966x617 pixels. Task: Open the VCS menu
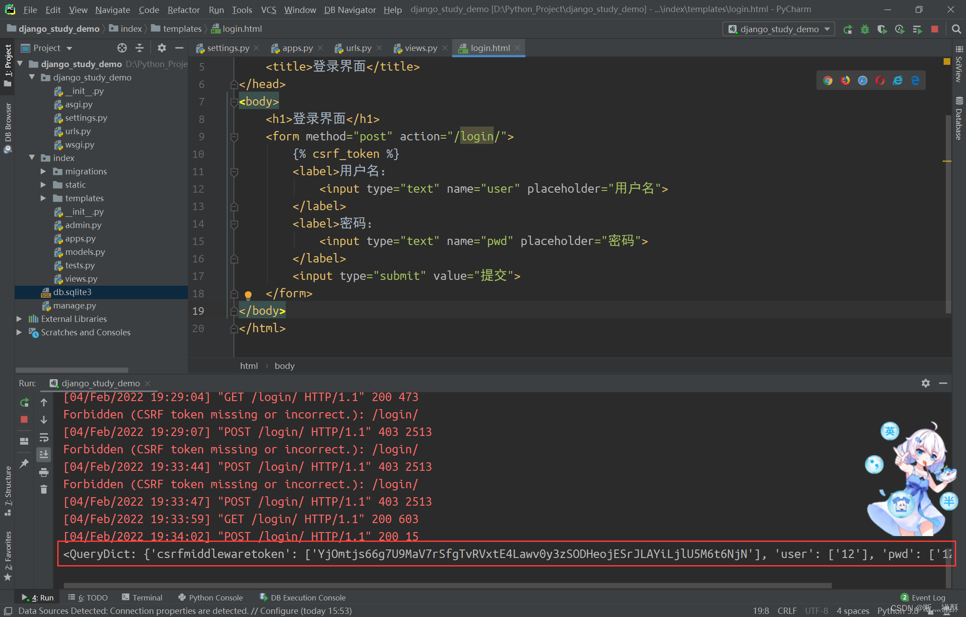[268, 9]
